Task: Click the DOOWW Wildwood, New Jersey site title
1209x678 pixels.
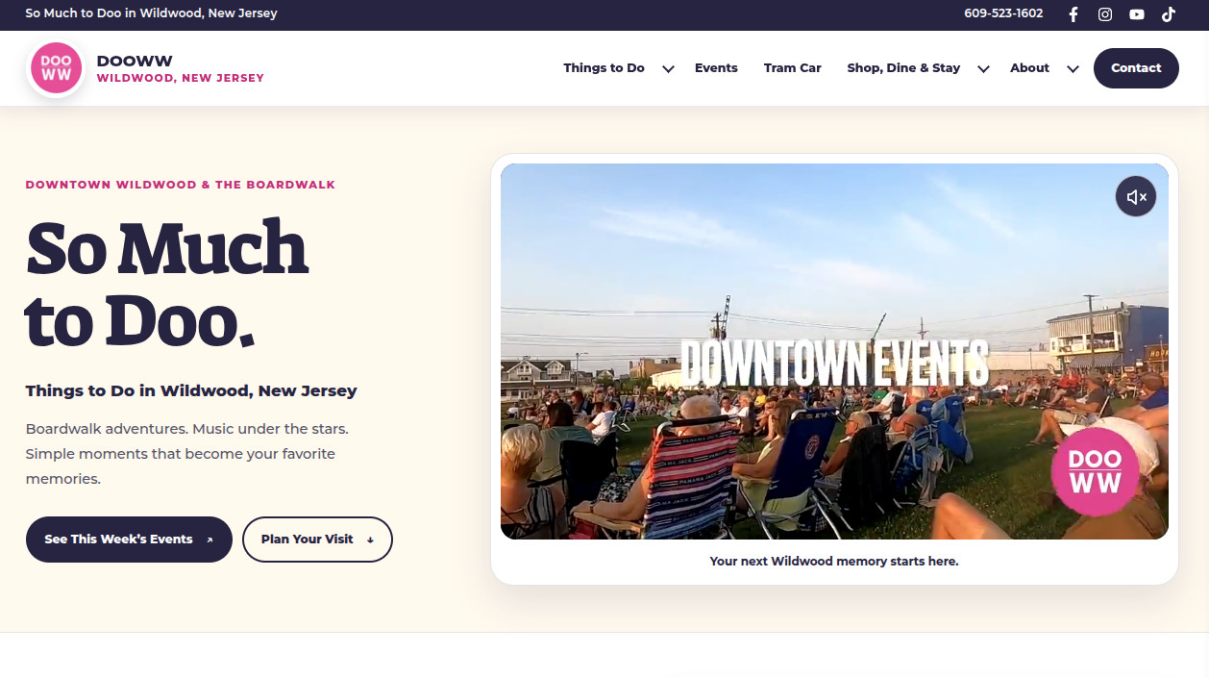Action: (x=180, y=68)
